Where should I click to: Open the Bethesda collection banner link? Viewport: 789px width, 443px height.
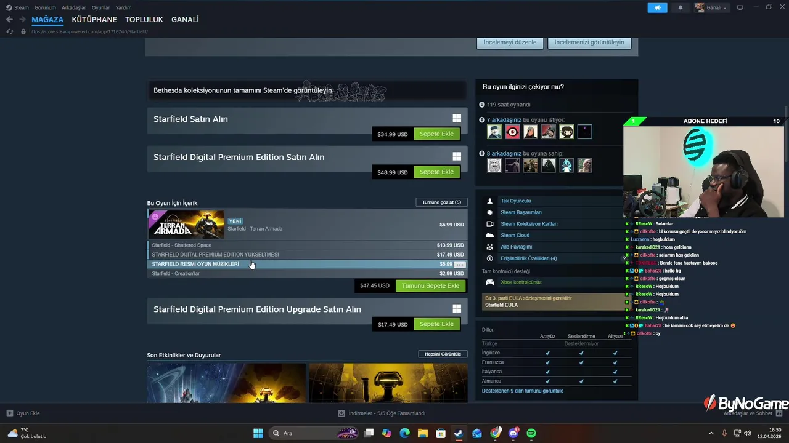point(306,90)
